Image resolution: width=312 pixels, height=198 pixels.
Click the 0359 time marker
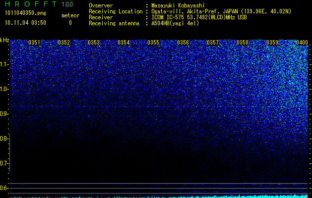click(x=272, y=43)
